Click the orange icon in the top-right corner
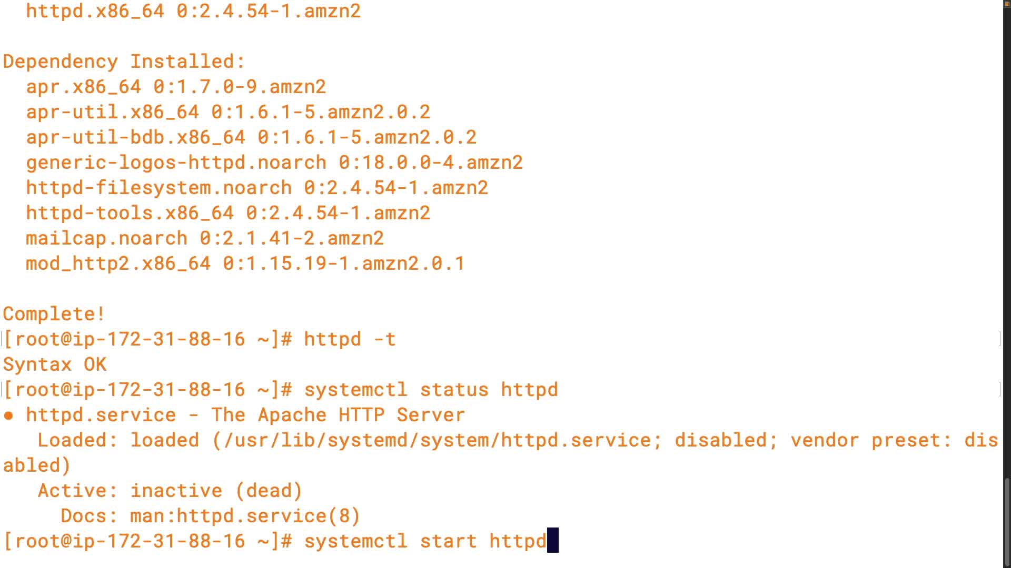Image resolution: width=1011 pixels, height=568 pixels. click(1006, 3)
